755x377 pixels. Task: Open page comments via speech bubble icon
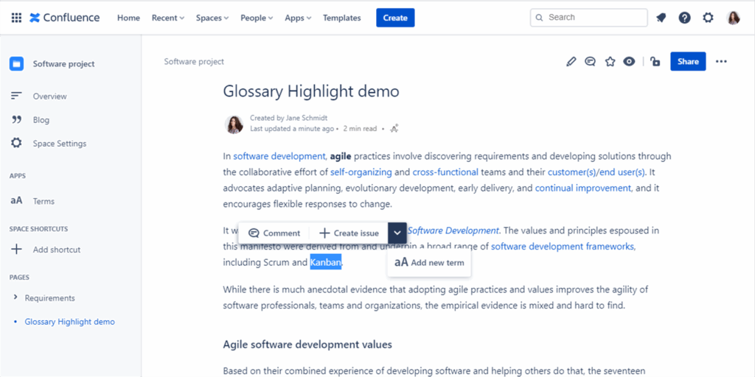click(x=590, y=62)
